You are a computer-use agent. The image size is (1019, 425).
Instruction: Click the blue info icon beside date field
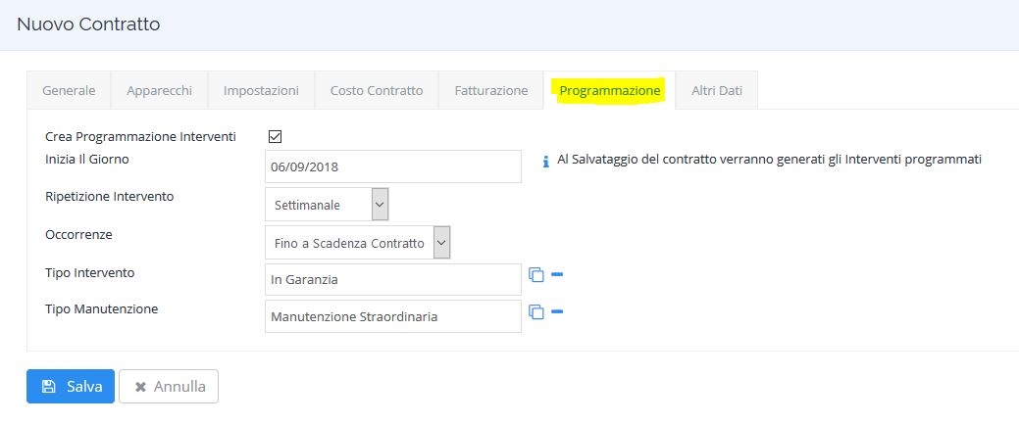546,161
